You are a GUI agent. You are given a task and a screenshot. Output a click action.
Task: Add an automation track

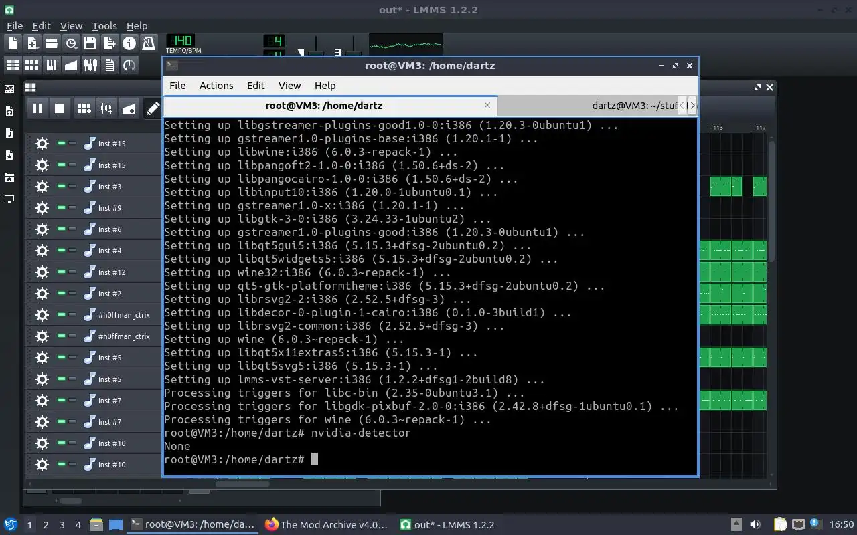(x=129, y=108)
